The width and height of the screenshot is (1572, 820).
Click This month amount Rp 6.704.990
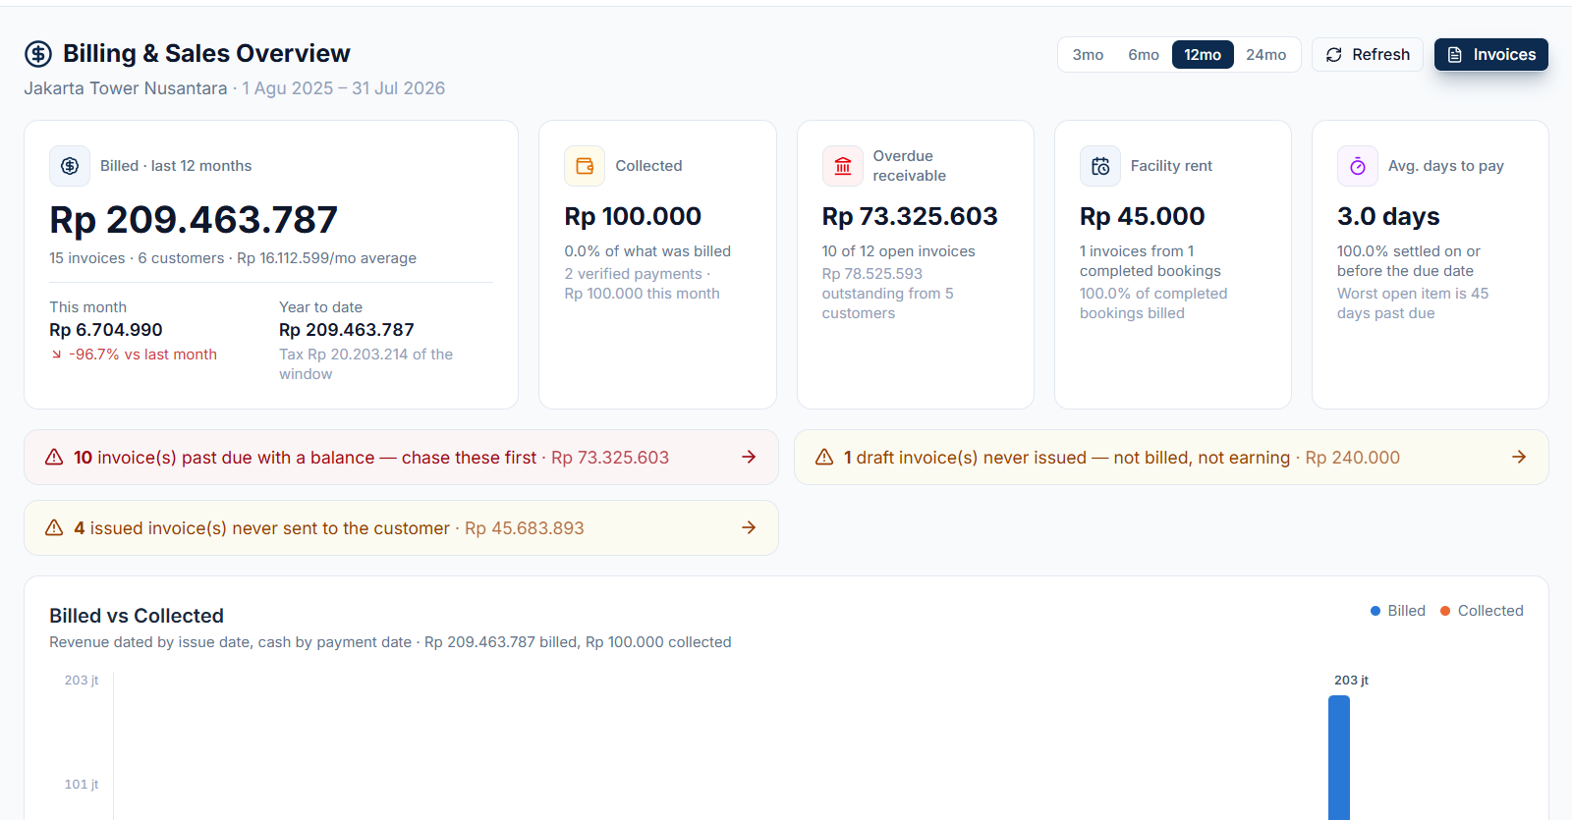point(106,330)
